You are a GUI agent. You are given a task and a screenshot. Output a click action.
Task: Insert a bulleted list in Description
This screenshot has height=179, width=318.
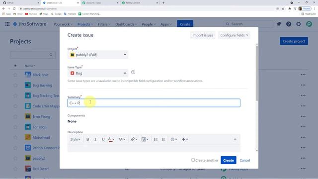tap(156, 139)
